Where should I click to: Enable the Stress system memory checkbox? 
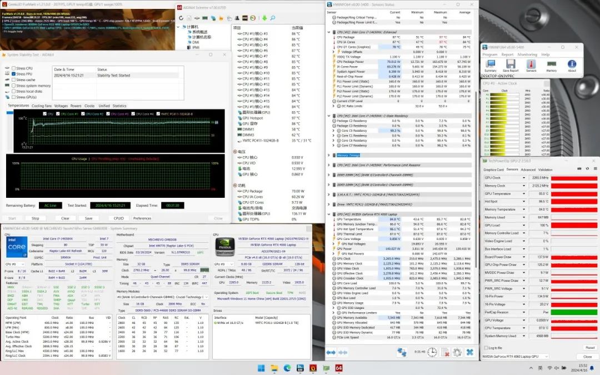point(14,86)
